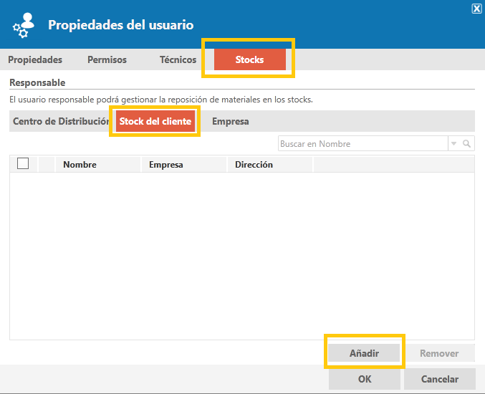Screen dimensions: 485x394
Task: Select the Stocks tab
Action: tap(249, 59)
